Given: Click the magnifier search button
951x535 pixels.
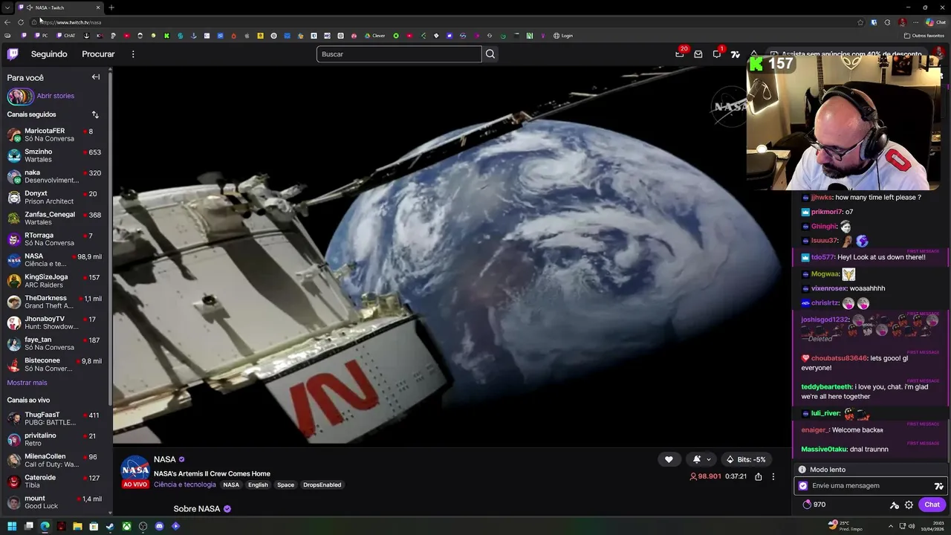Looking at the screenshot, I should (x=490, y=54).
